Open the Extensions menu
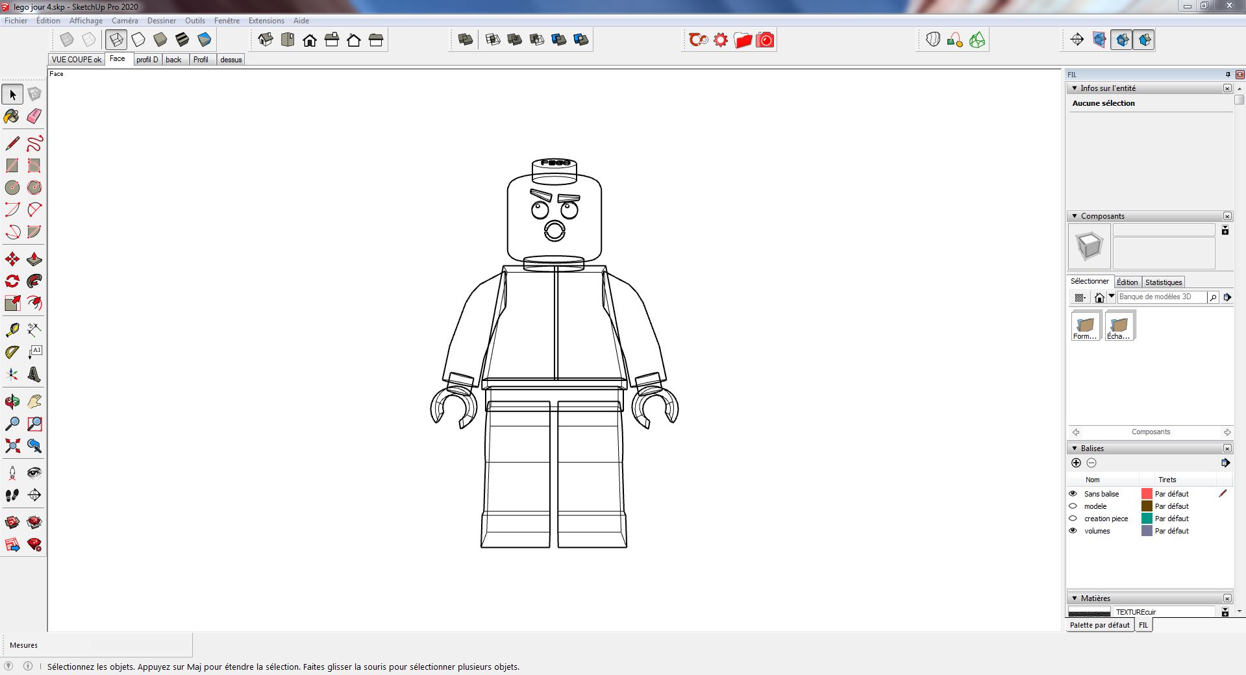 [266, 21]
